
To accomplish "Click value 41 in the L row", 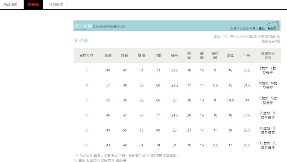I will (x=125, y=70).
